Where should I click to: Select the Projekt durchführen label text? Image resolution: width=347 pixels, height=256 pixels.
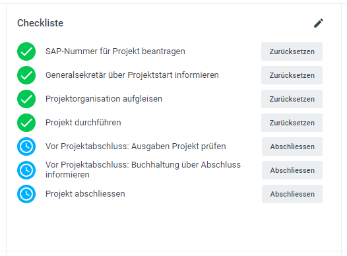(x=83, y=123)
